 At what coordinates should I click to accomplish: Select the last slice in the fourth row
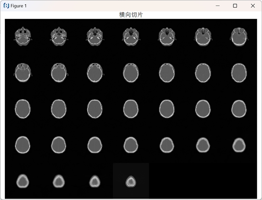point(239,145)
